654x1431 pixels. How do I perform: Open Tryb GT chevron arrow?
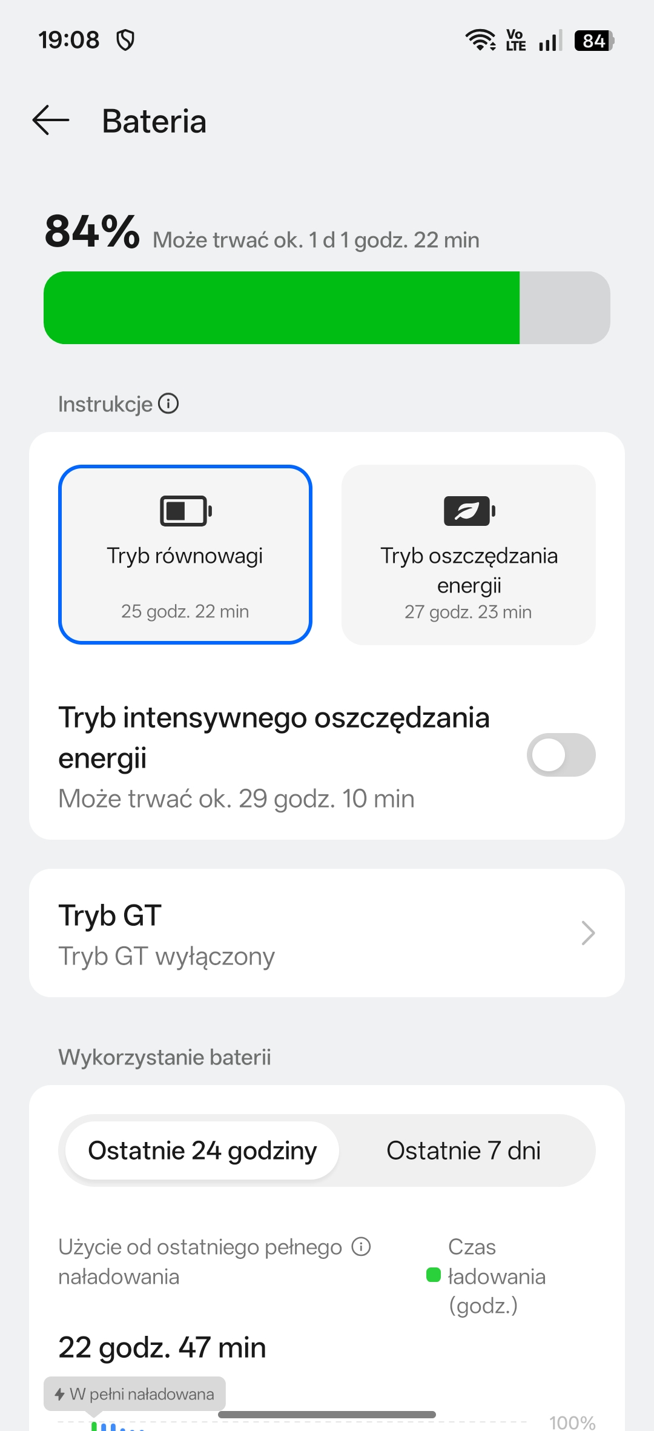(587, 933)
